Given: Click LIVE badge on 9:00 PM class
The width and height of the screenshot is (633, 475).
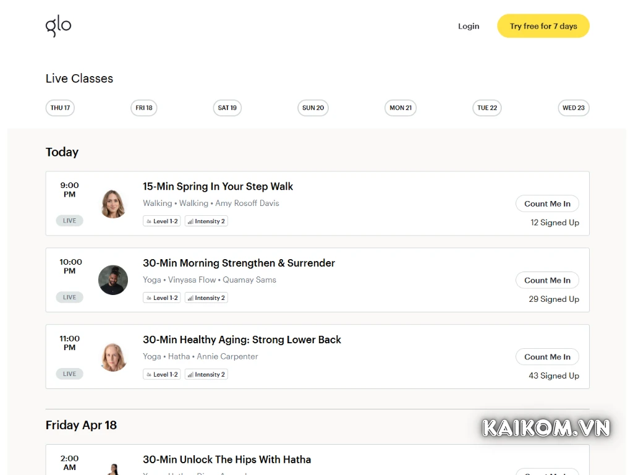Looking at the screenshot, I should (70, 221).
